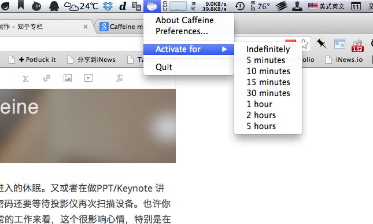Close the 知乎专栏 browser tab
Viewport: 373px width, 224px height.
click(x=86, y=27)
